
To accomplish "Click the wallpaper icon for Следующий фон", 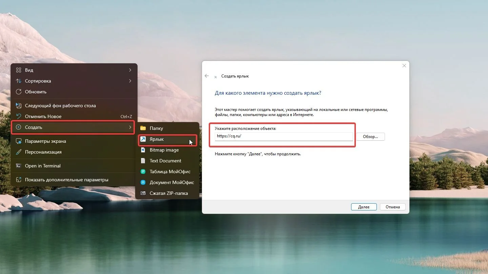I will (19, 106).
